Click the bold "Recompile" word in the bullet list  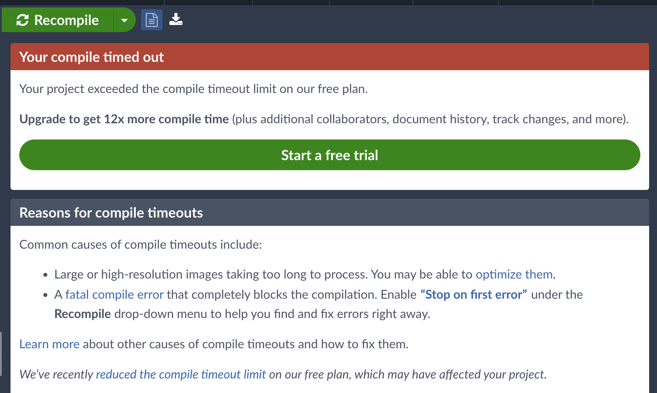coord(82,314)
